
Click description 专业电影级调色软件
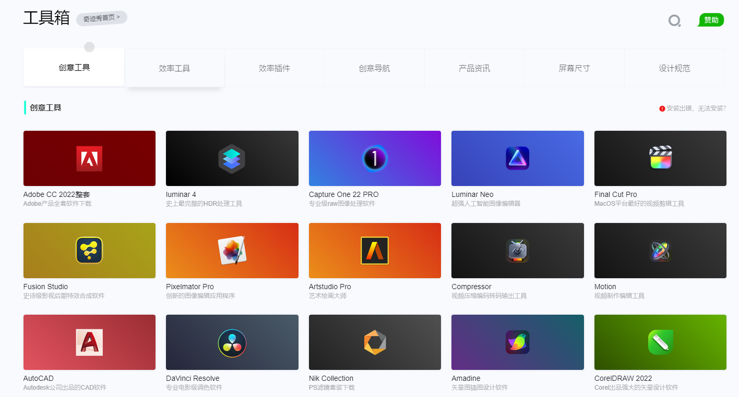click(x=194, y=388)
